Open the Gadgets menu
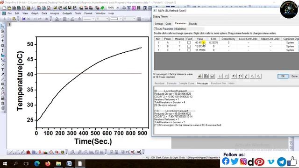The image size is (299, 168). (67, 14)
